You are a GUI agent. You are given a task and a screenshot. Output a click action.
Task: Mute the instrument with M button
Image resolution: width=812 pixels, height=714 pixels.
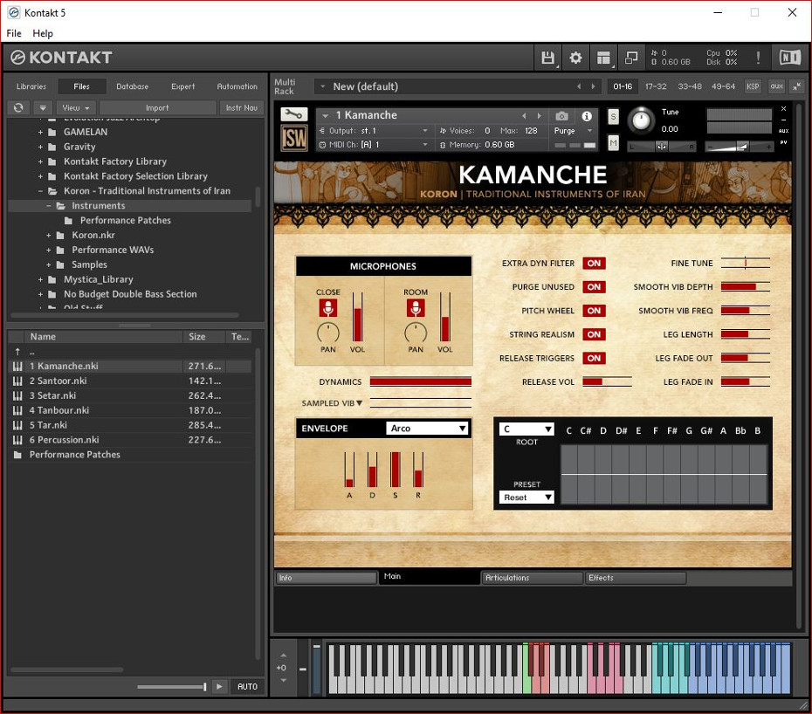tap(613, 142)
